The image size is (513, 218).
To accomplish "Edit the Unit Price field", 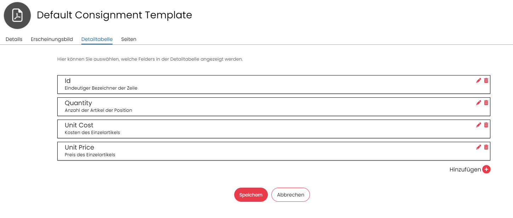I will (479, 147).
